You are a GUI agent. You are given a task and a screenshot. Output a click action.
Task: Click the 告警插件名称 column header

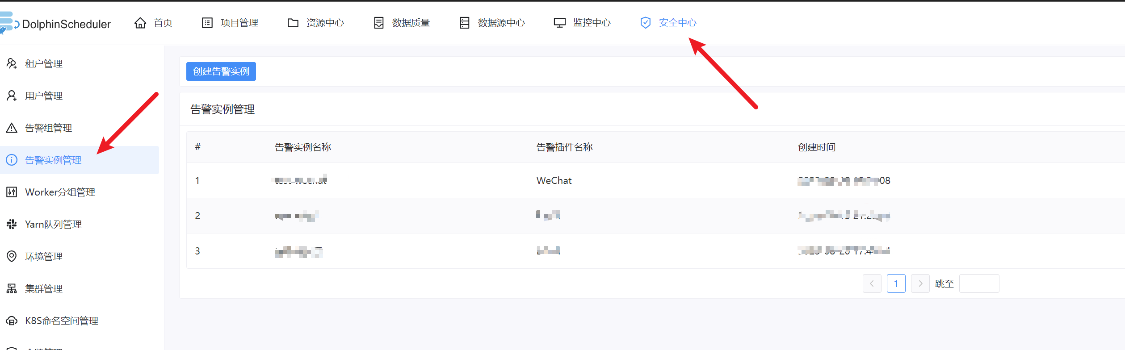565,147
